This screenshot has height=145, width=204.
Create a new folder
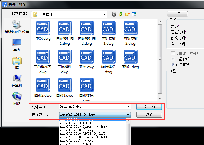pyautogui.click(x=127, y=14)
